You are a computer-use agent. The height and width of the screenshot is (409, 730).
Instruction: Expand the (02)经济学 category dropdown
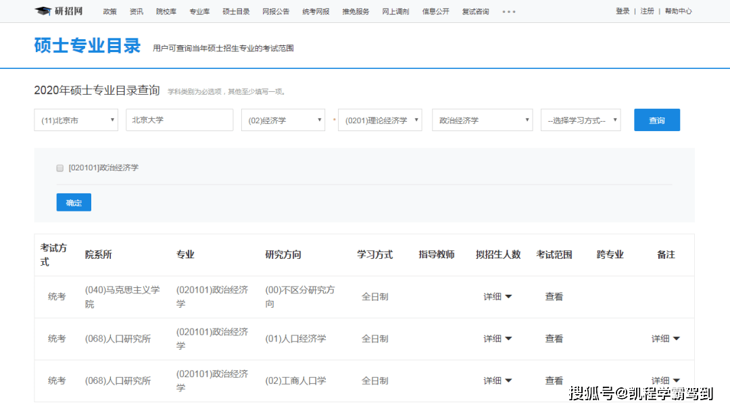click(283, 120)
